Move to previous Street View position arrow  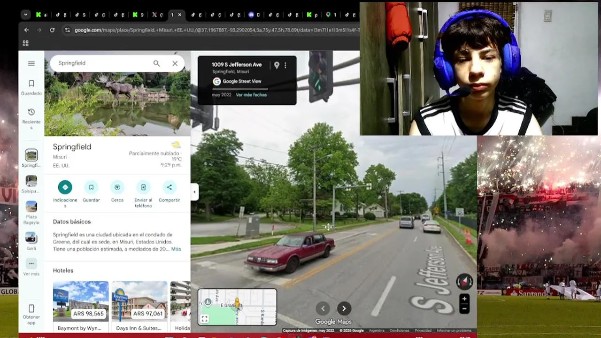(323, 308)
